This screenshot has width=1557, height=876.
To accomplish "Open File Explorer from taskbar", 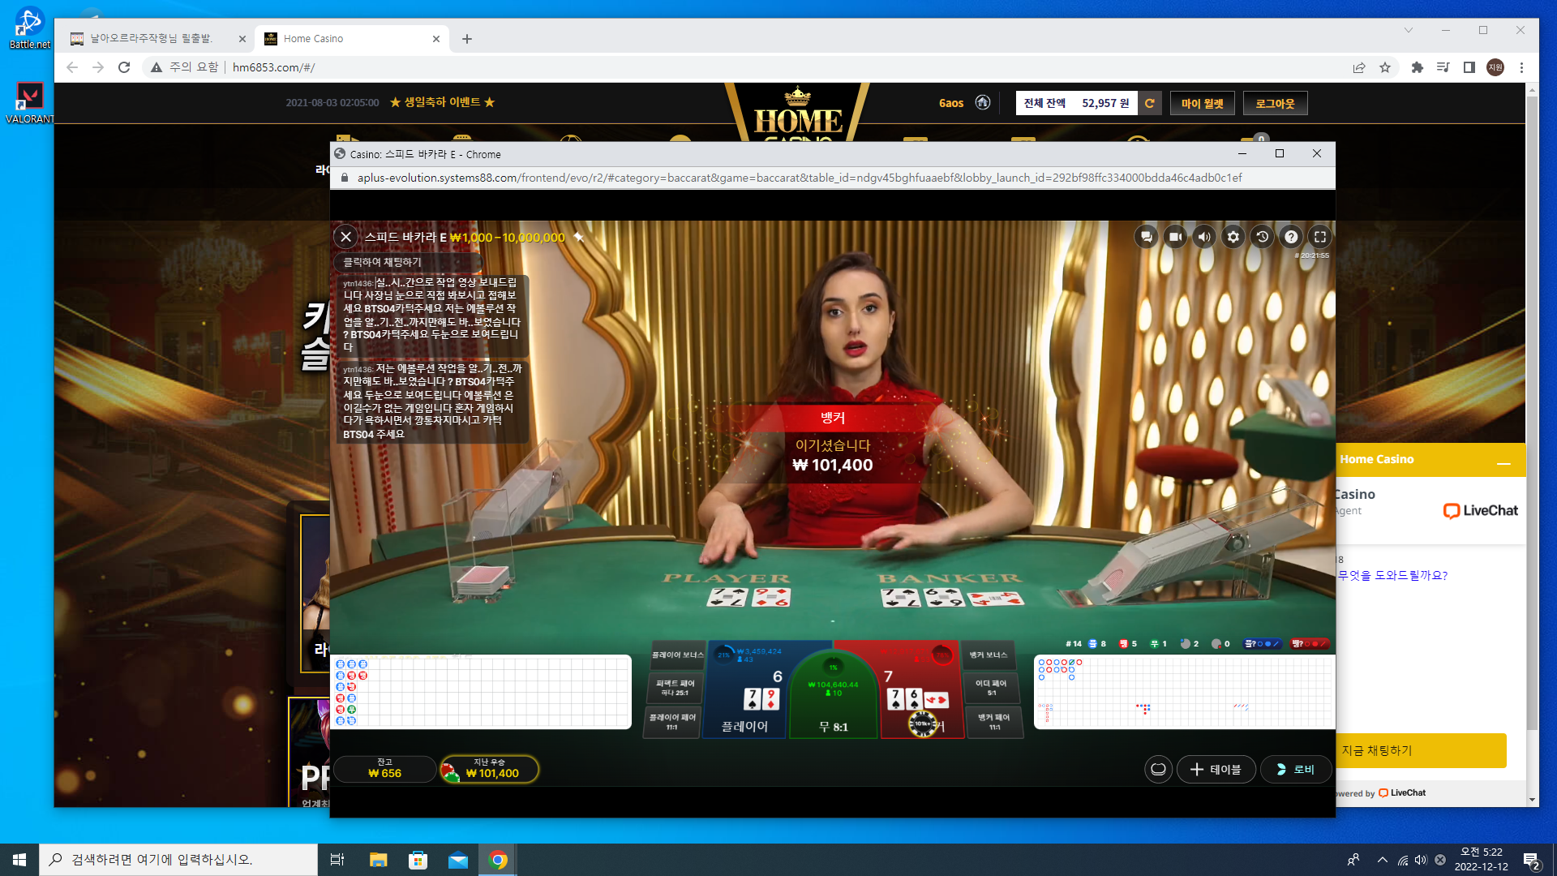I will point(378,860).
